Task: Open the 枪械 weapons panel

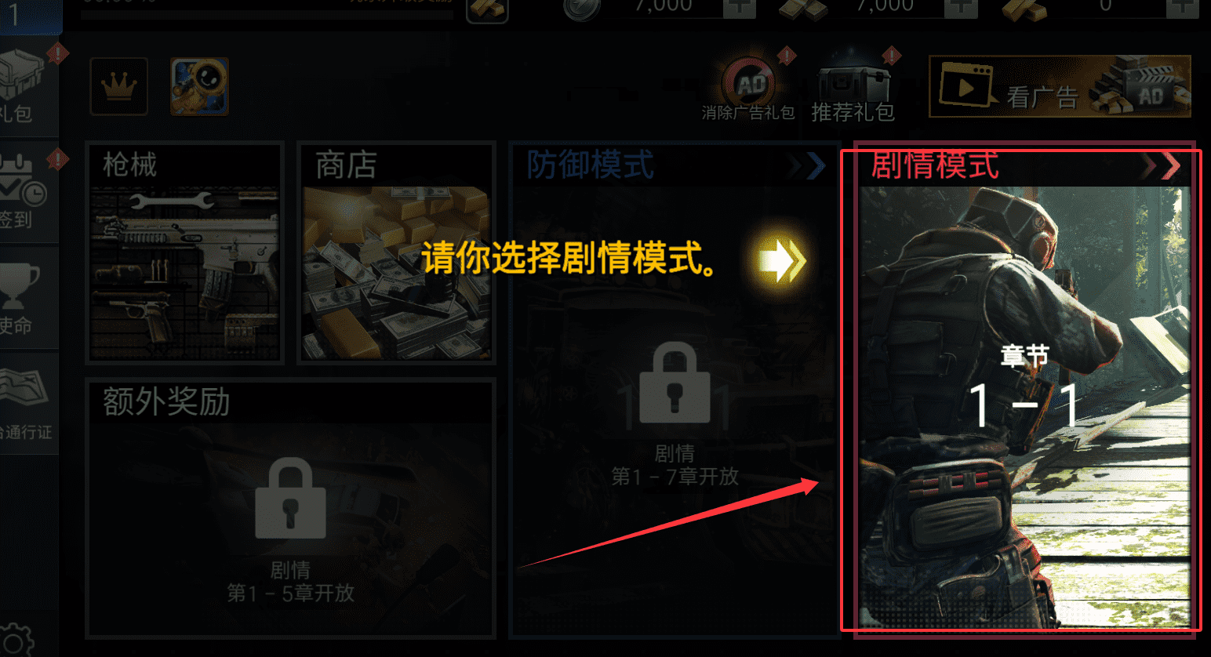Action: 185,252
